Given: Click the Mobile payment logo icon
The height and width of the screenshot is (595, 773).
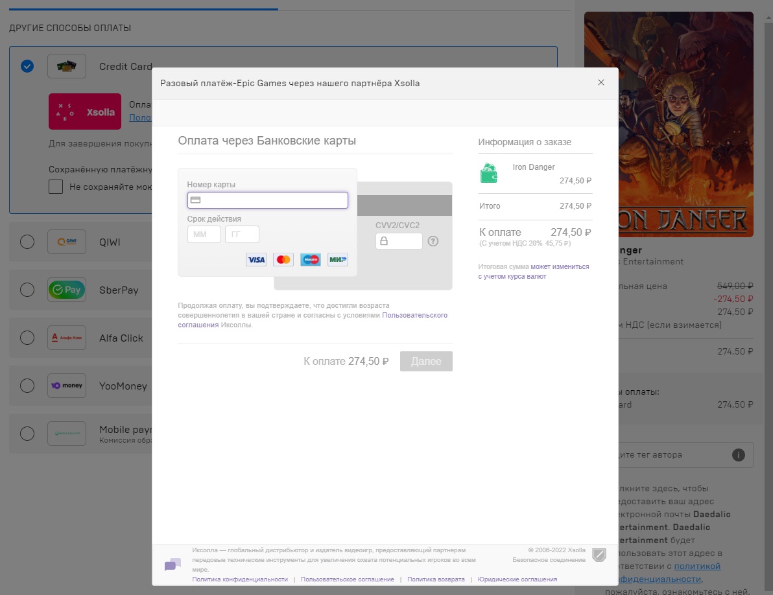Looking at the screenshot, I should click(67, 434).
